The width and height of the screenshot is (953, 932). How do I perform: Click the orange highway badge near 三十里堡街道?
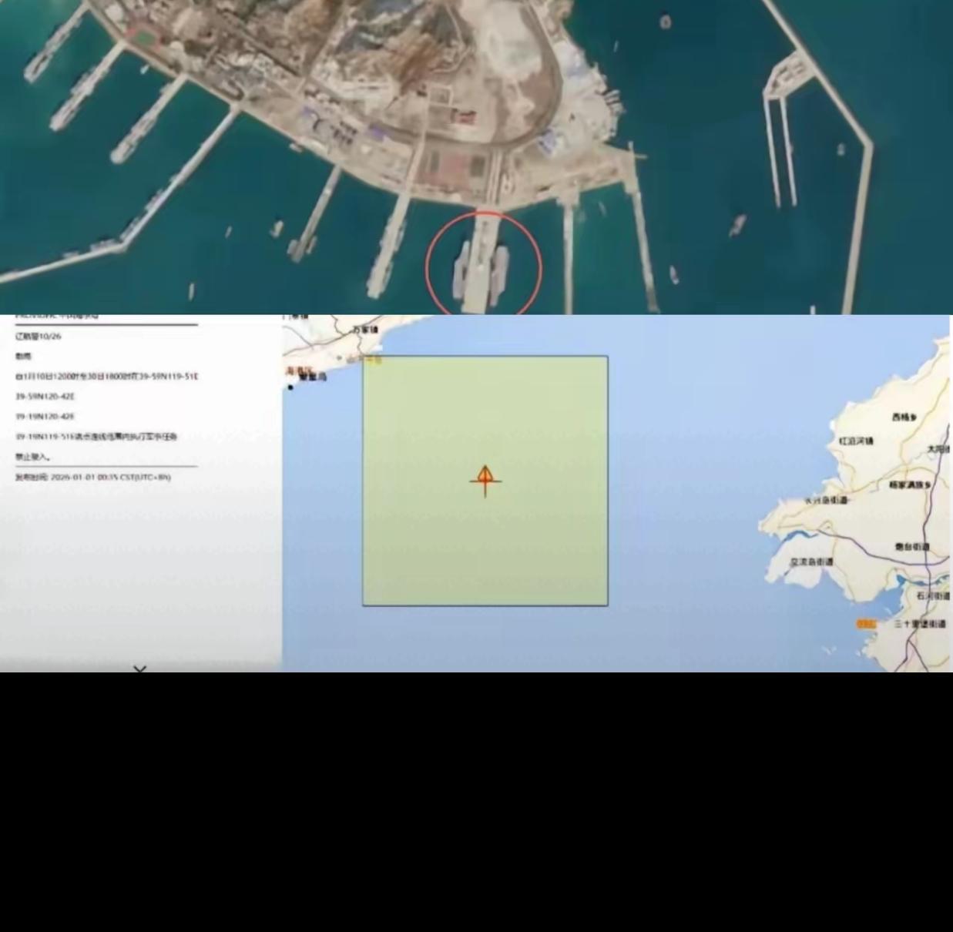[x=866, y=624]
